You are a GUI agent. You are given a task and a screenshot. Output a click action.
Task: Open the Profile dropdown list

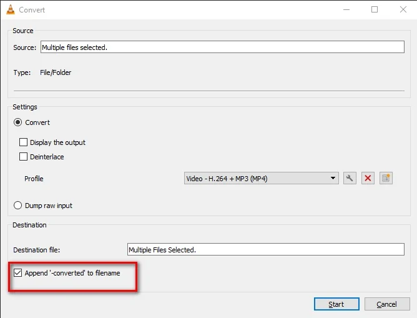(262, 178)
